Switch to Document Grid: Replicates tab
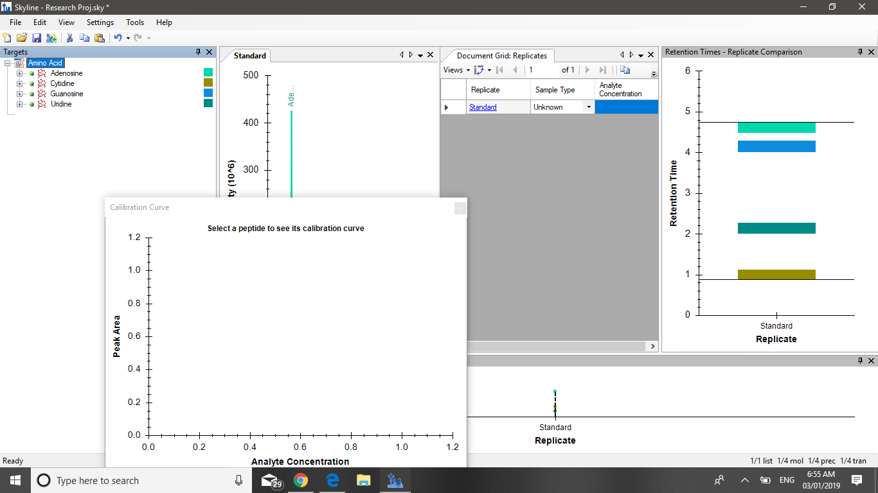878x493 pixels. (x=501, y=56)
